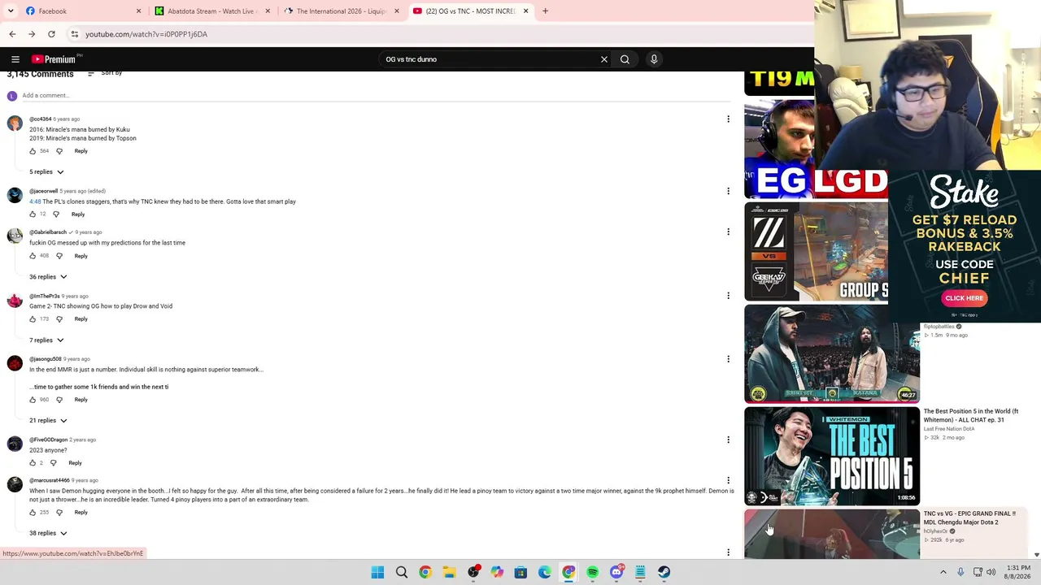Open the EG LGD recommended video thumbnail

point(816,150)
